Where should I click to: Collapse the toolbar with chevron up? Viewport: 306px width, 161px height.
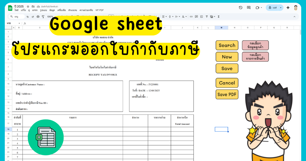pos(295,17)
